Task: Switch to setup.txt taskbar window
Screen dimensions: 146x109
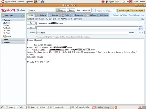Action: (x=16, y=107)
